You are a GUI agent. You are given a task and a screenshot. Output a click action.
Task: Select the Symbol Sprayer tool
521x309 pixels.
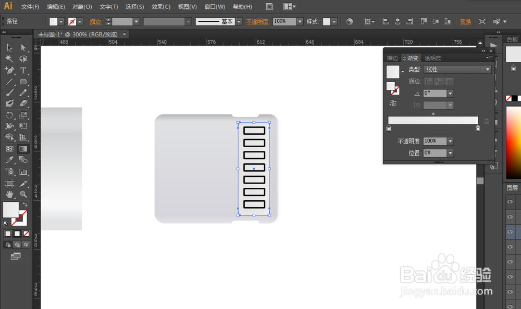9,172
